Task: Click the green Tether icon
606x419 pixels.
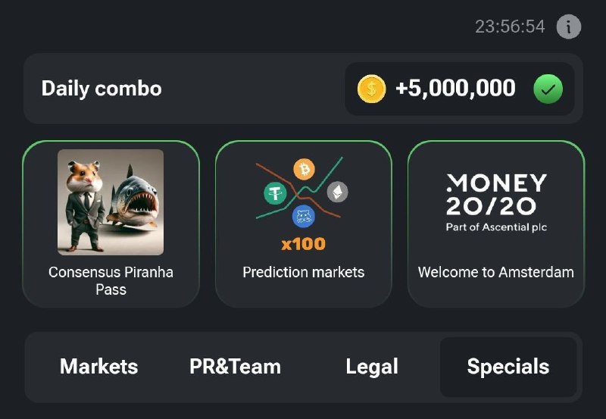Action: coord(275,193)
